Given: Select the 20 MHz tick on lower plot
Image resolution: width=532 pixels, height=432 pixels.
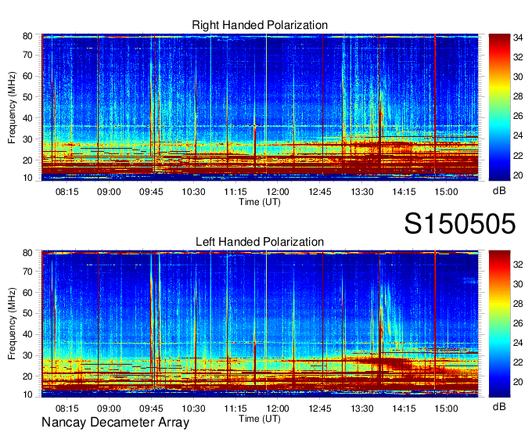Looking at the screenshot, I should point(27,376).
